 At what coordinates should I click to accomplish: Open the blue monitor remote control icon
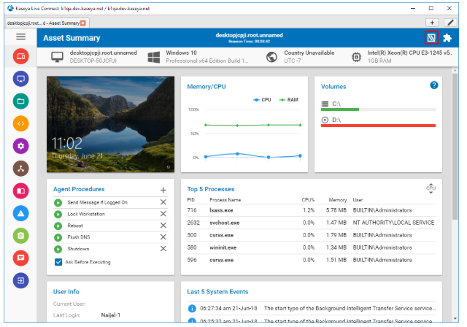20,79
